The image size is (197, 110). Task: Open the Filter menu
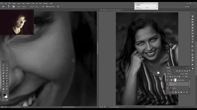(33, 3)
